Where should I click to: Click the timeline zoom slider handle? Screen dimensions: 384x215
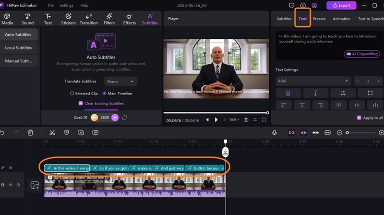tap(347, 132)
